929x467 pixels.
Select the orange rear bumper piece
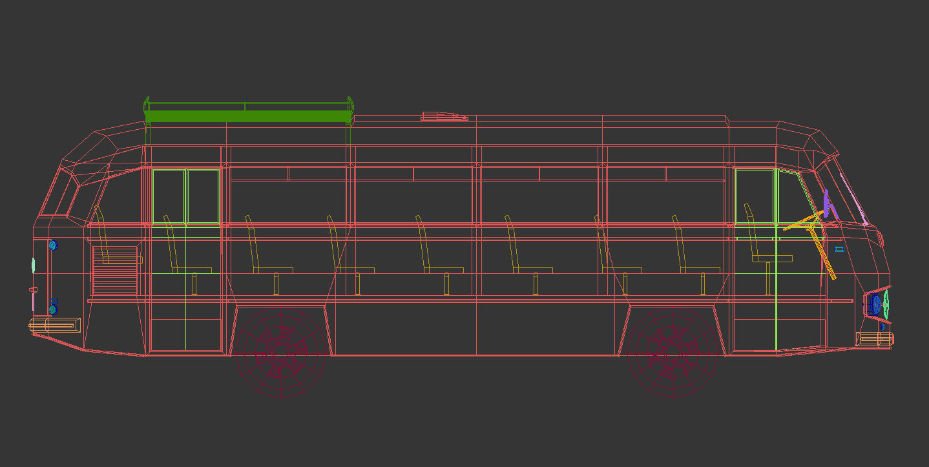(x=54, y=325)
